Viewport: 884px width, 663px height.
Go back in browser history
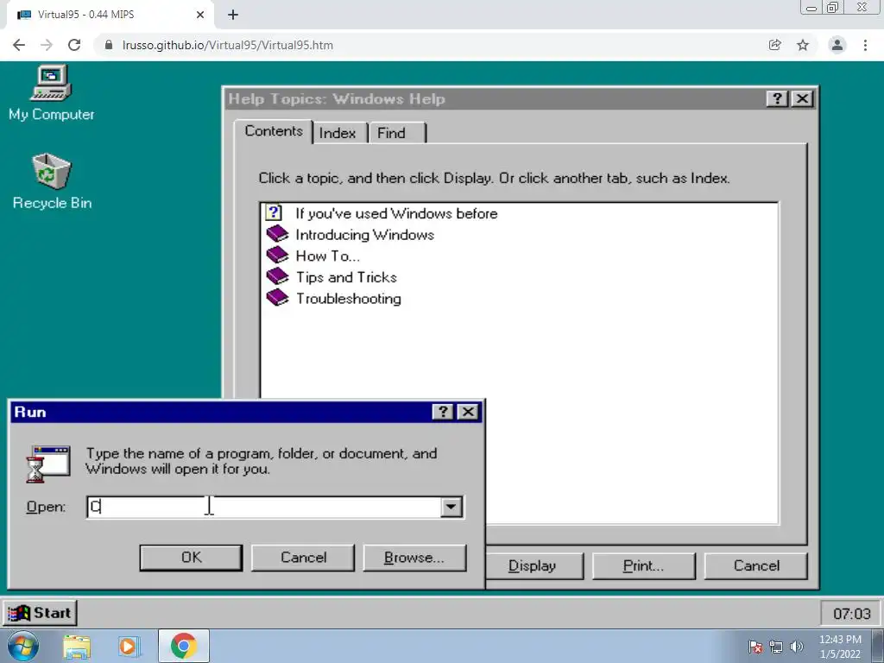coord(19,45)
